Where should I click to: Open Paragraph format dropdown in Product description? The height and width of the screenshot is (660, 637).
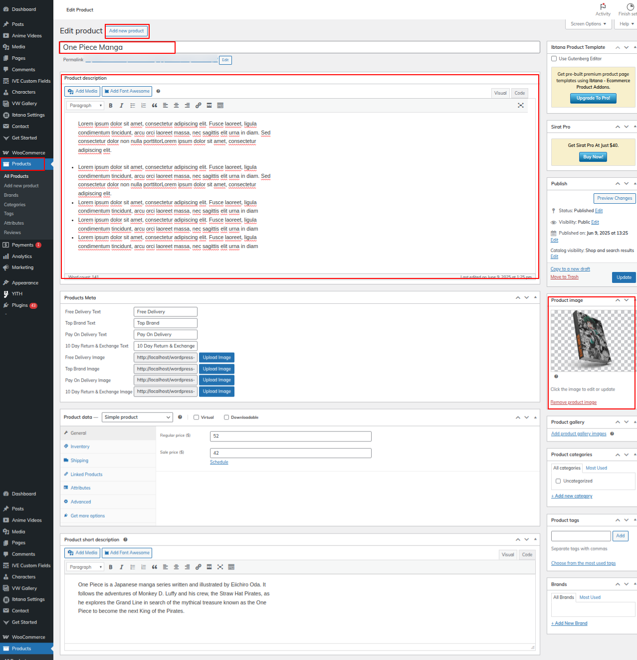(85, 106)
